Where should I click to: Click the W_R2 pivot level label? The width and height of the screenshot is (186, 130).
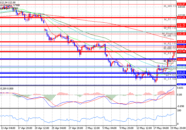[170, 44]
